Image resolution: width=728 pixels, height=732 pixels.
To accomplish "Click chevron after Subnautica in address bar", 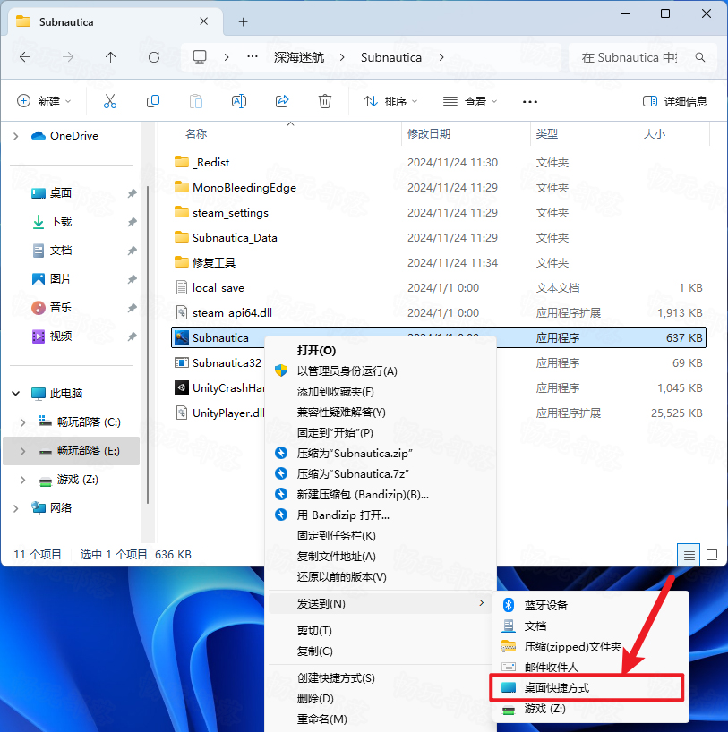I will [441, 57].
